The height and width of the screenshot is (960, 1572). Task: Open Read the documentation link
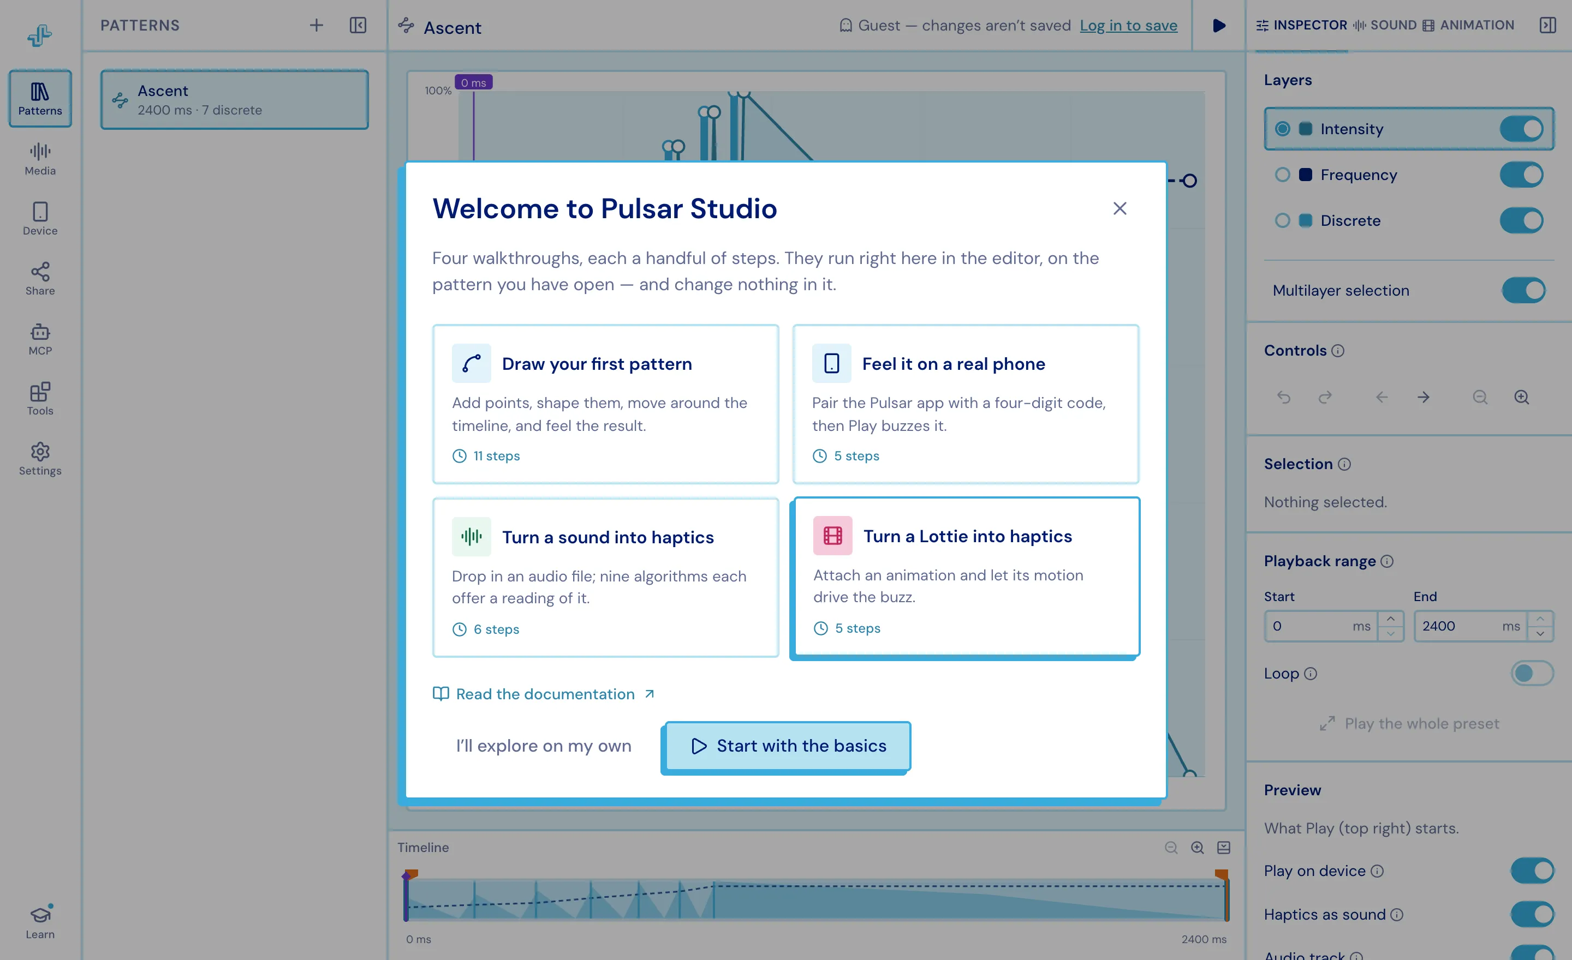[544, 694]
